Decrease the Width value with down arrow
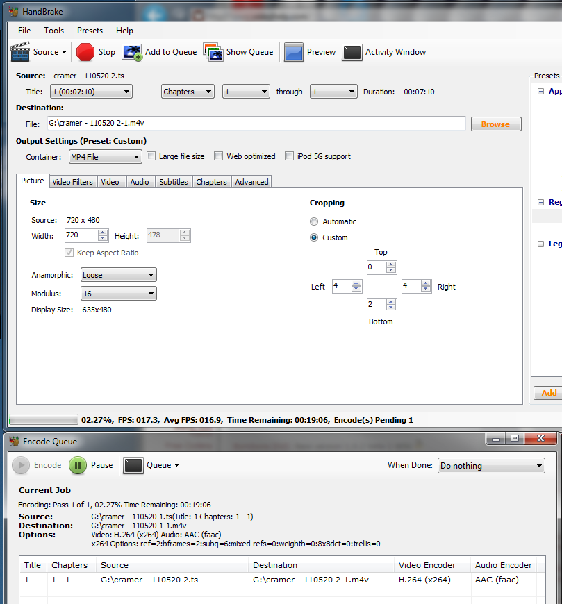The width and height of the screenshot is (562, 604). coord(103,238)
